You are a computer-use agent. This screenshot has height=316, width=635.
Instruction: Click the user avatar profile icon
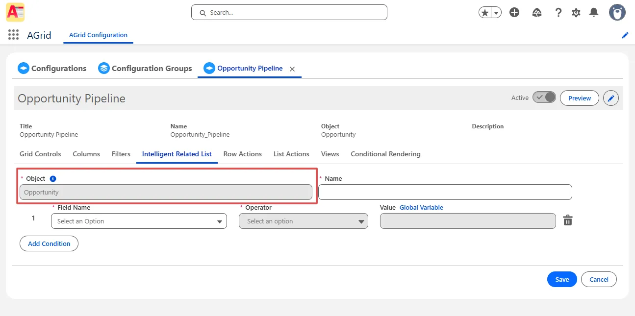pyautogui.click(x=617, y=13)
